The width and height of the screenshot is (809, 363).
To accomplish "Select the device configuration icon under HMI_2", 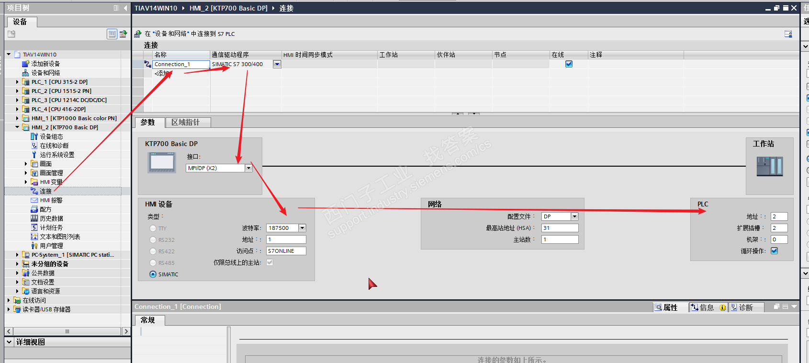I will click(x=34, y=136).
